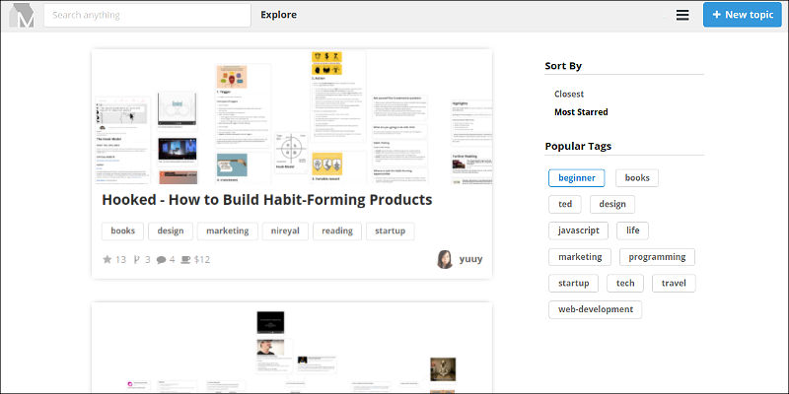Click the design tag on Hooked card
Viewport: 789px width, 394px height.
tap(171, 231)
